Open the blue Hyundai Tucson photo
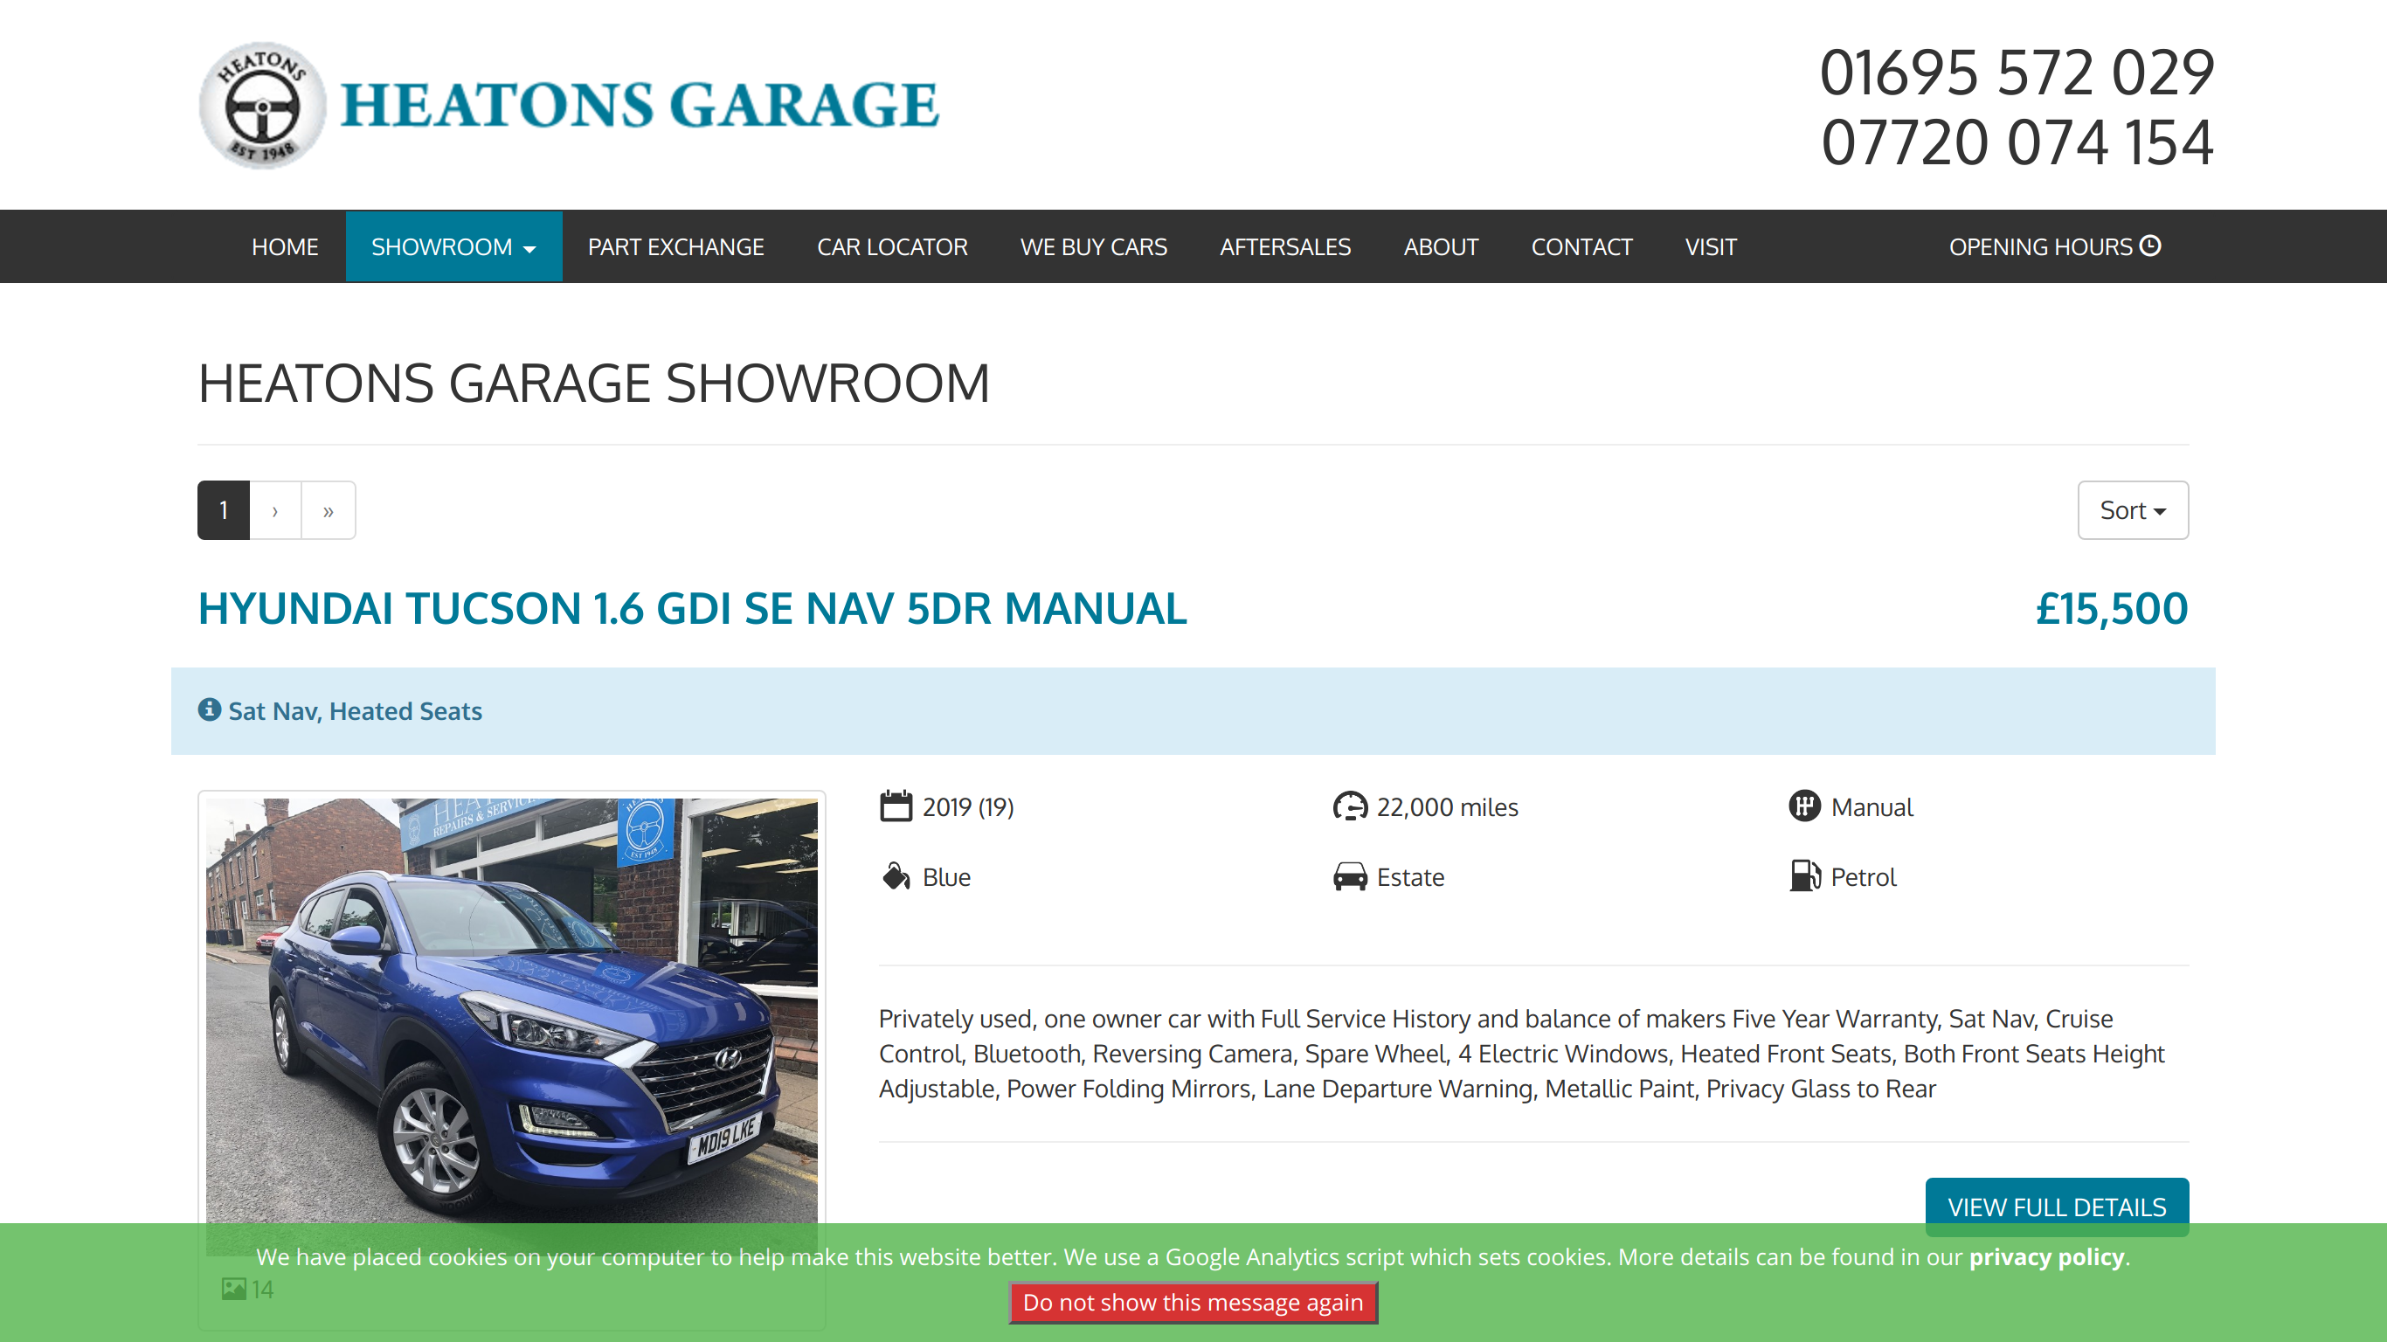Screen dimensions: 2387x1342 (x=511, y=1027)
